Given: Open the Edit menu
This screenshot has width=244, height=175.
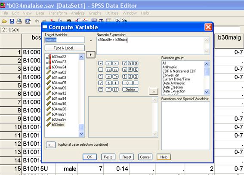Looking at the screenshot, I should [15, 13].
